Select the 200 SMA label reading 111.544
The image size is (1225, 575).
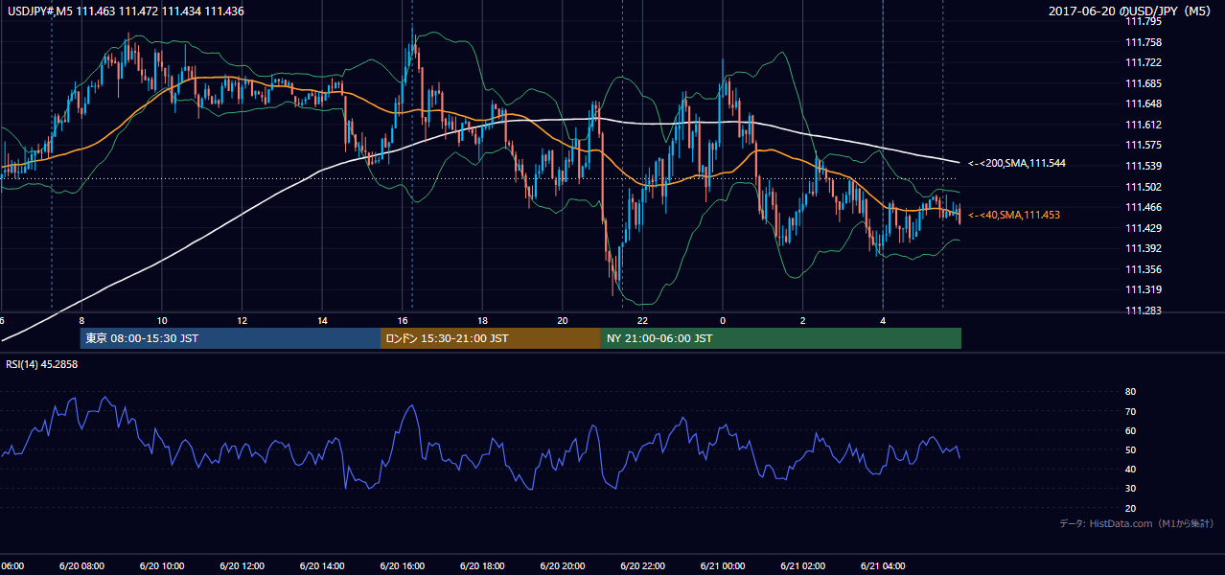[x=1016, y=164]
